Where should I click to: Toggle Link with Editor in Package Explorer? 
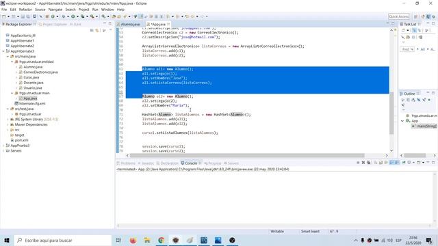pos(97,30)
